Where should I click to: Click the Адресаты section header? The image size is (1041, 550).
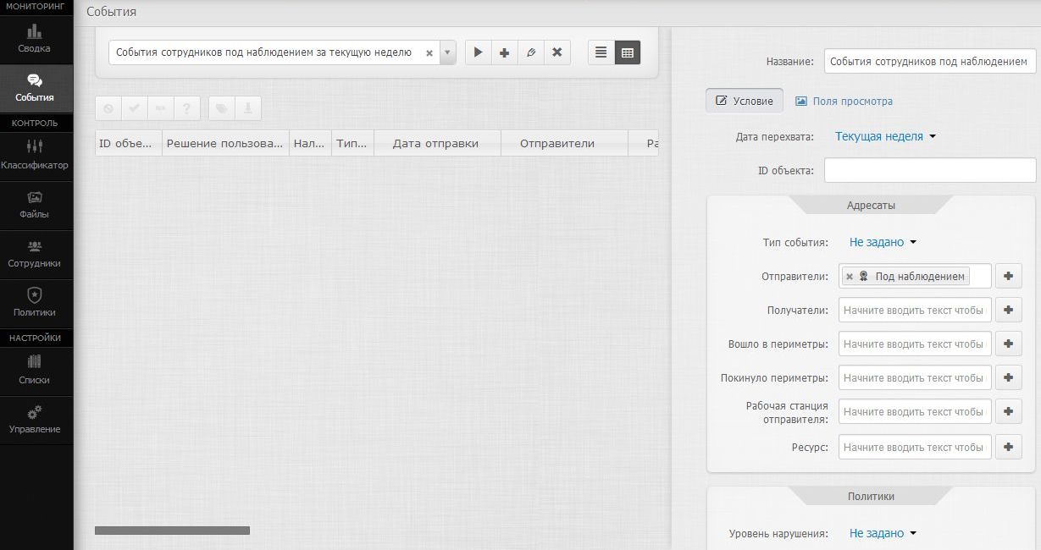871,206
